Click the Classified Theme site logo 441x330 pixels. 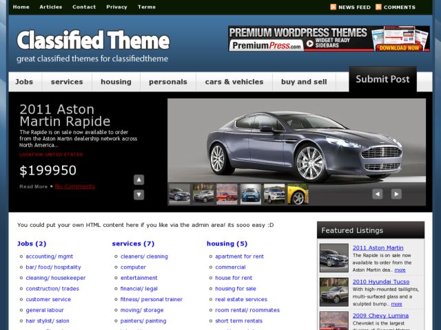click(93, 41)
